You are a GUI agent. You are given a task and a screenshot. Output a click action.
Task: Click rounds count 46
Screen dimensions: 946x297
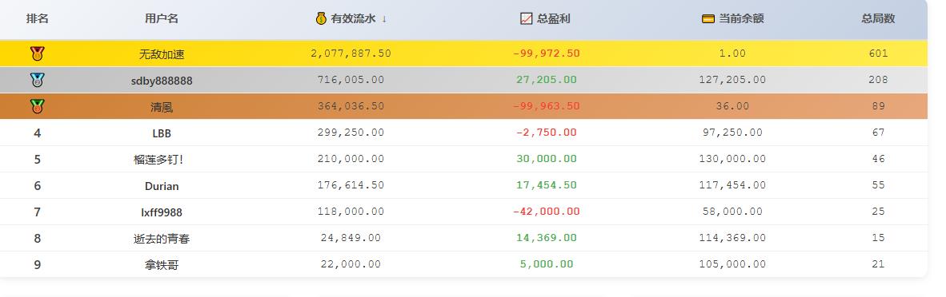pos(879,159)
